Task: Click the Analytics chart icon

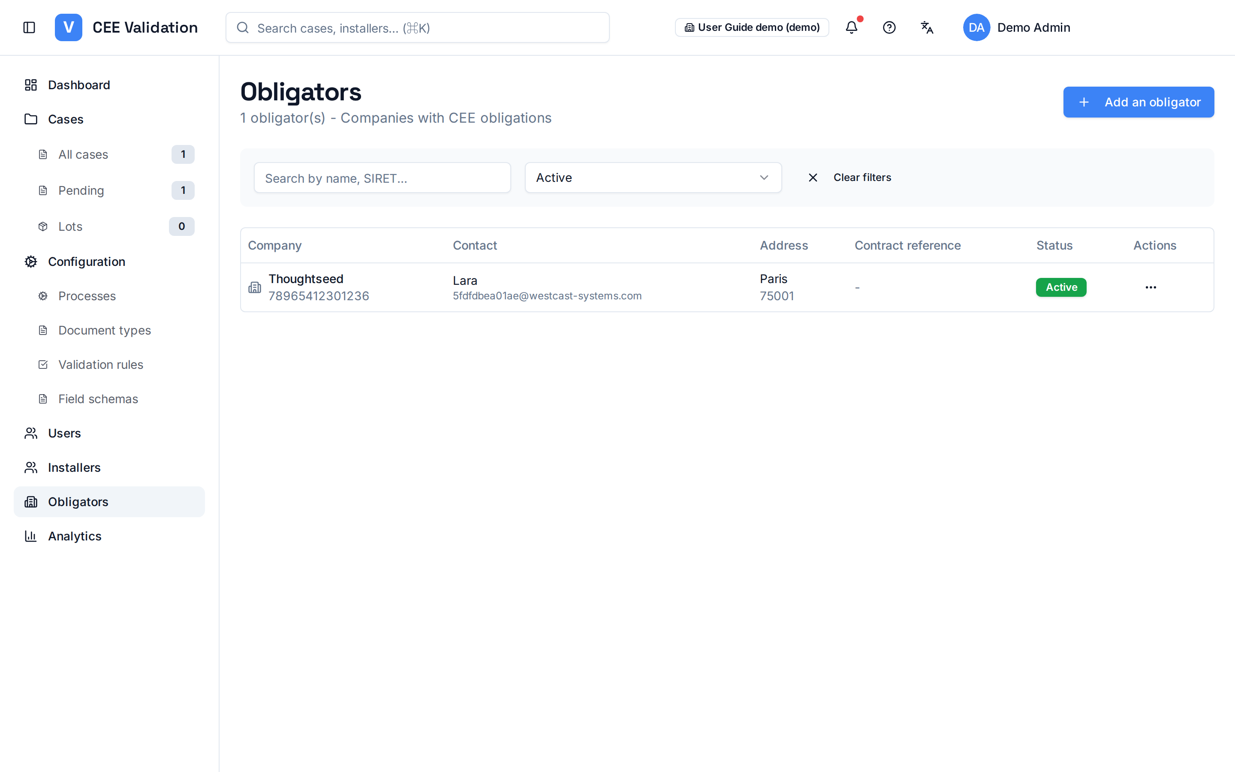Action: click(x=31, y=536)
